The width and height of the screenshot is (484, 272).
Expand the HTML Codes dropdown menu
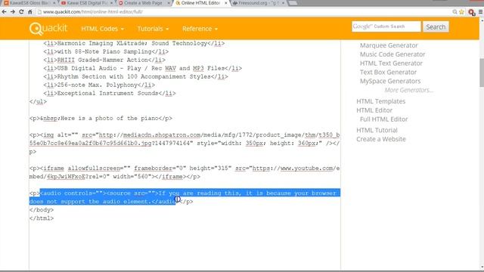[x=103, y=29]
